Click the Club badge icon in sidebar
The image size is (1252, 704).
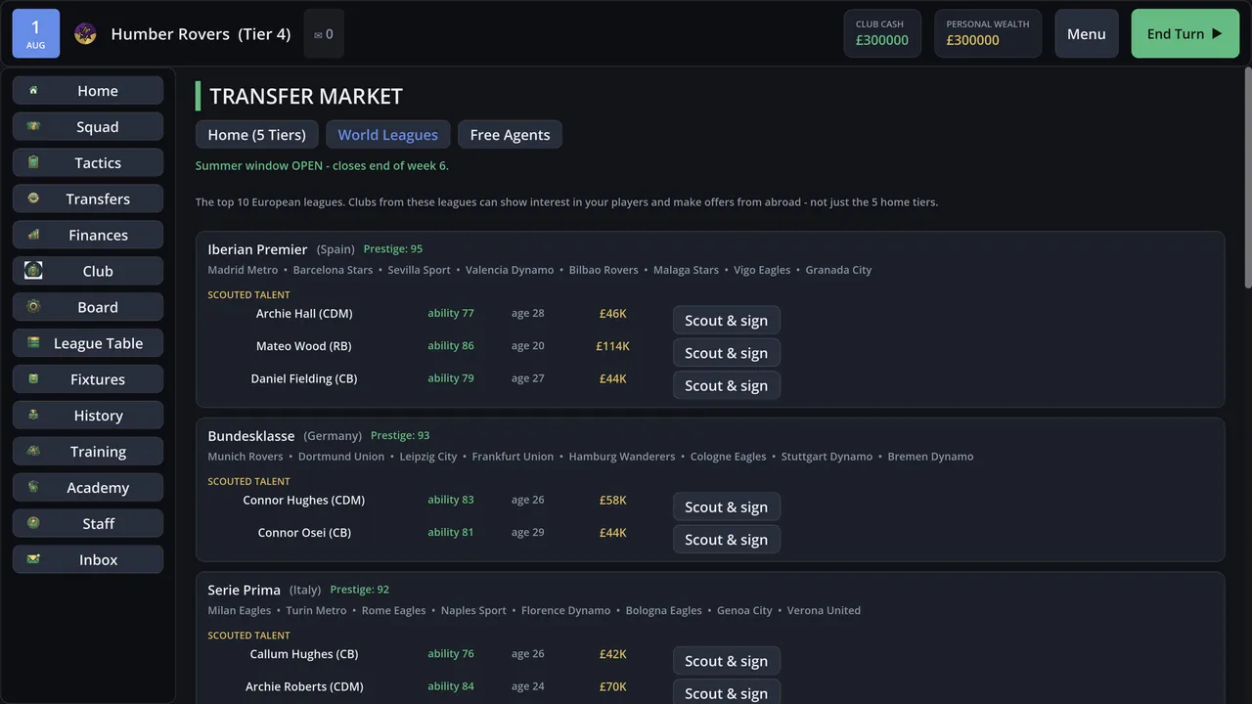coord(33,270)
